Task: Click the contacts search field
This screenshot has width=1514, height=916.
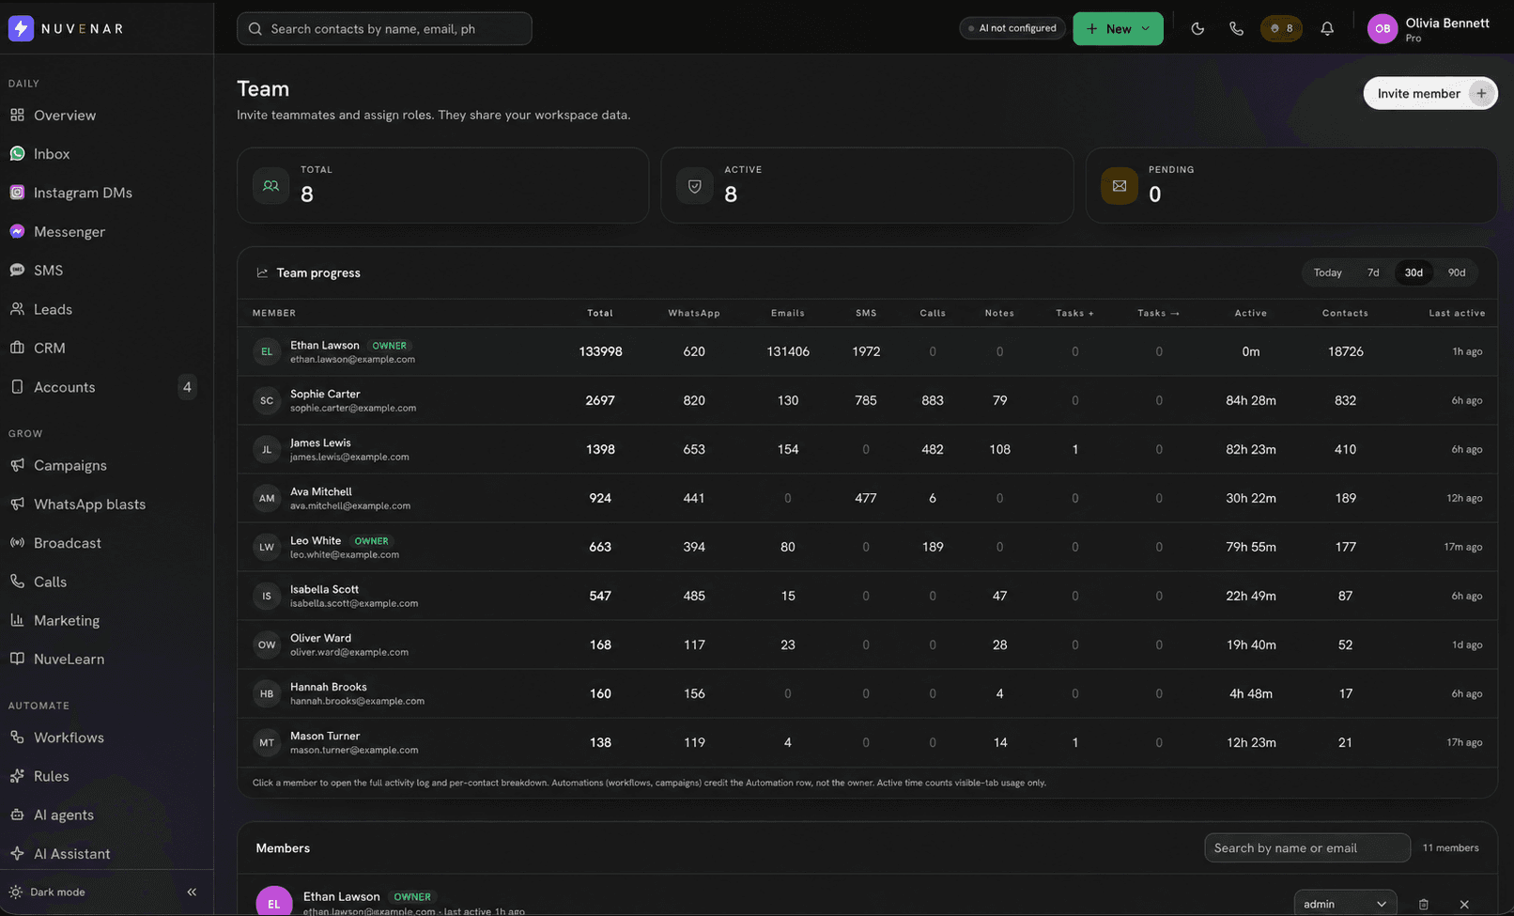Action: [384, 28]
